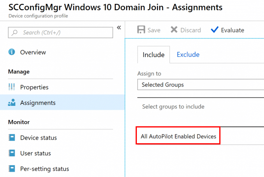This screenshot has width=264, height=177.
Task: Focus the Search (Ctrl+/) box
Action: click(x=60, y=33)
